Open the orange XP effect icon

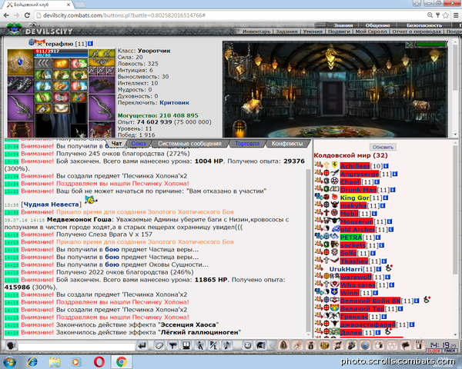(x=62, y=64)
